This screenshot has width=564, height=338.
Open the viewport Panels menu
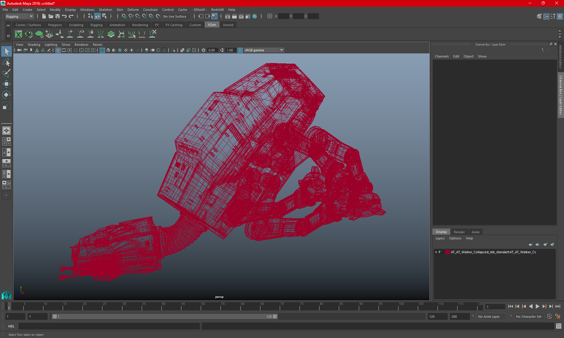pyautogui.click(x=98, y=45)
